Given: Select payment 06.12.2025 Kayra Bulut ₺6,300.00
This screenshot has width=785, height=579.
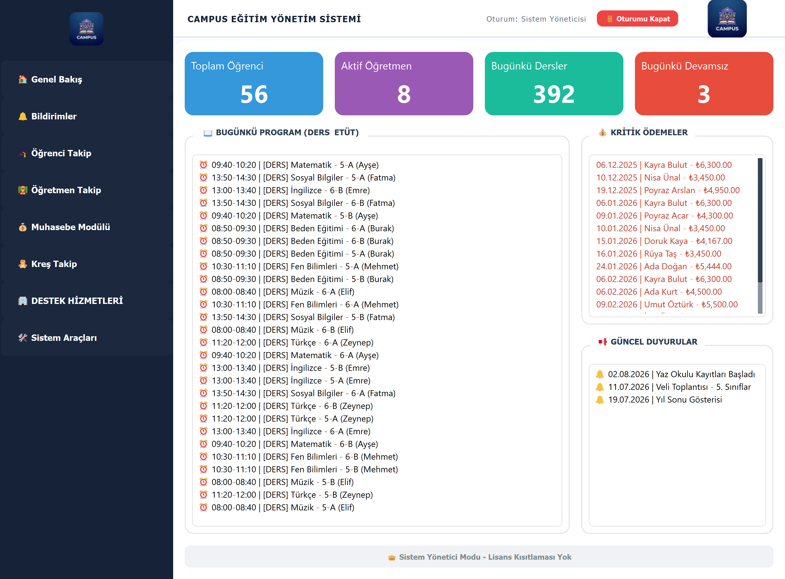Looking at the screenshot, I should point(664,165).
